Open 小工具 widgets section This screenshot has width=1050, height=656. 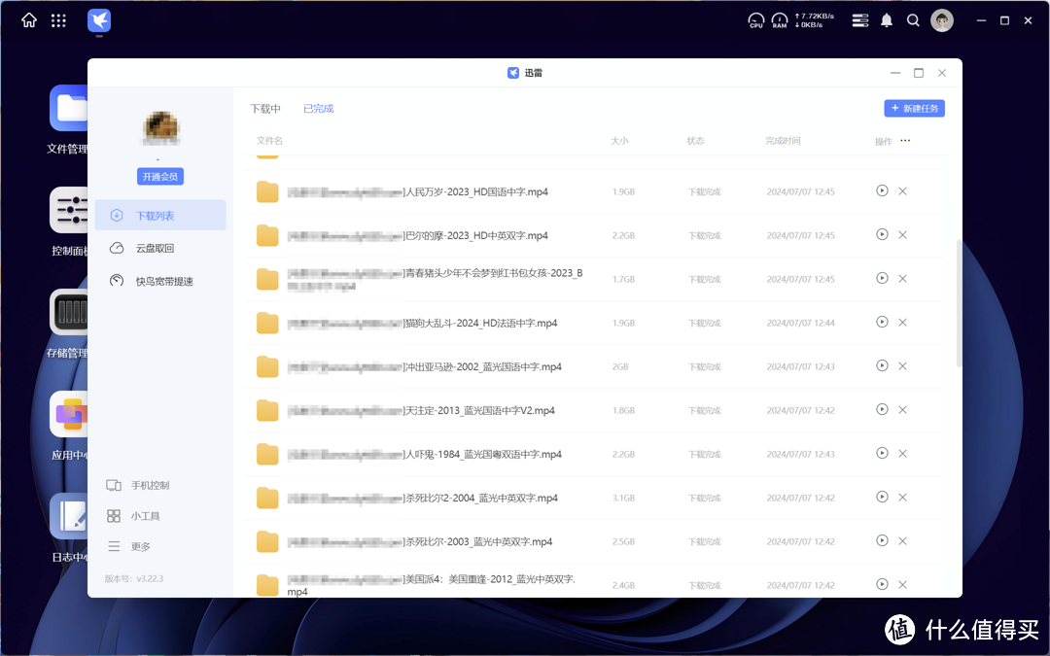[145, 516]
